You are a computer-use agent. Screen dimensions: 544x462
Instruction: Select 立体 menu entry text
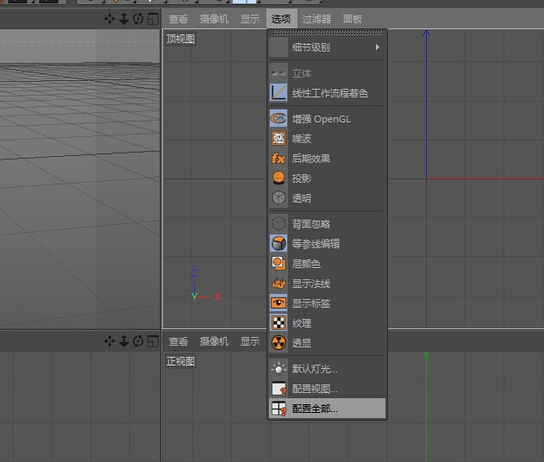(302, 73)
